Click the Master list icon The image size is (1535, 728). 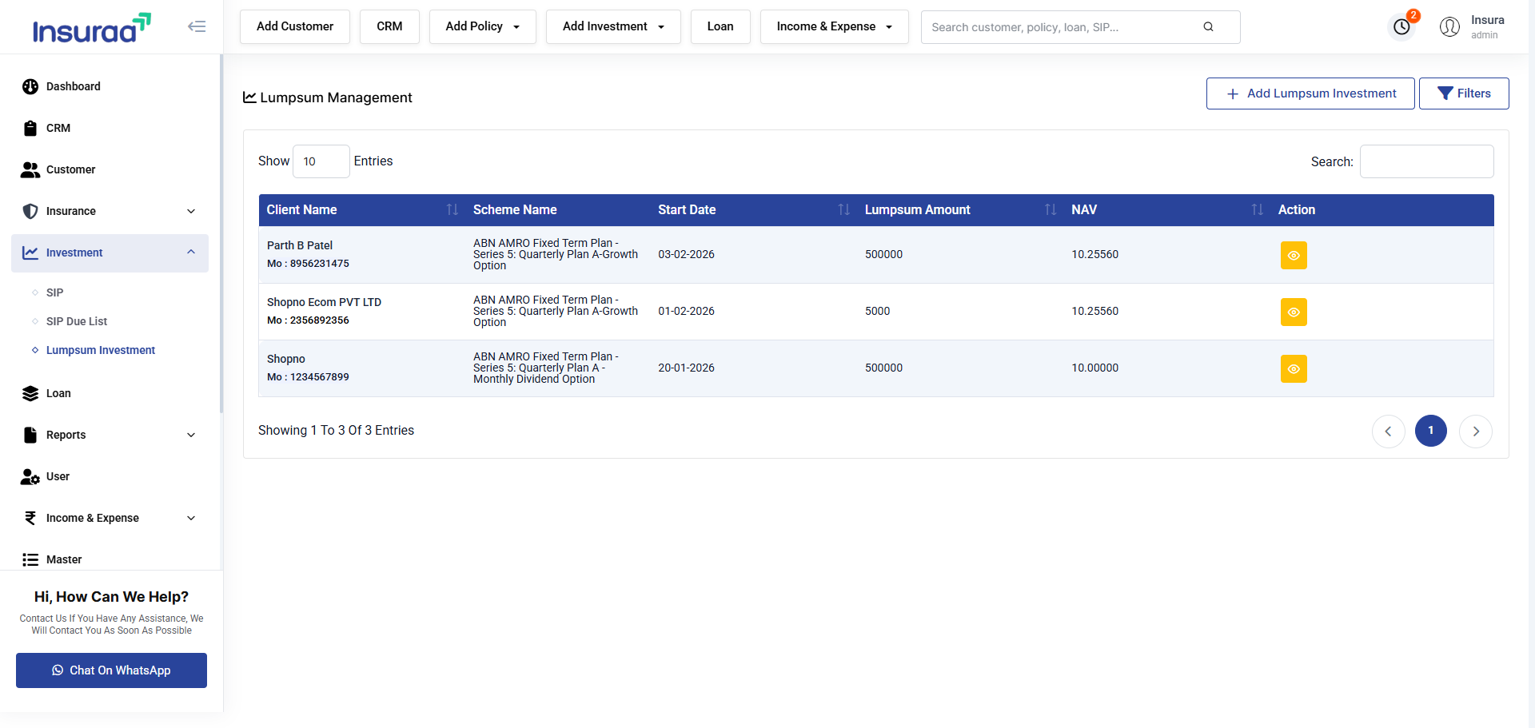30,559
